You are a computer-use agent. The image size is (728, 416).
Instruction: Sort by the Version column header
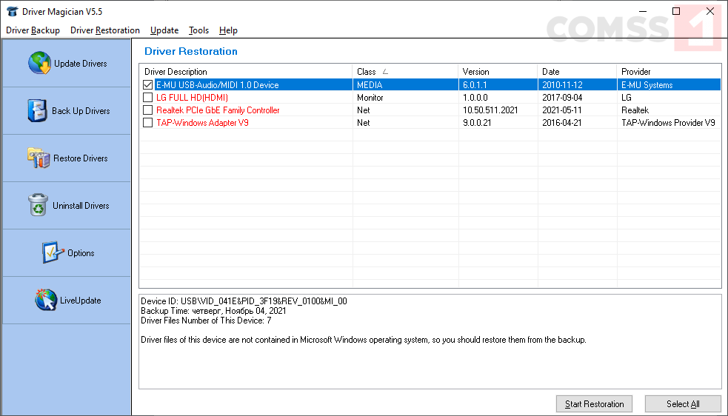pos(498,72)
